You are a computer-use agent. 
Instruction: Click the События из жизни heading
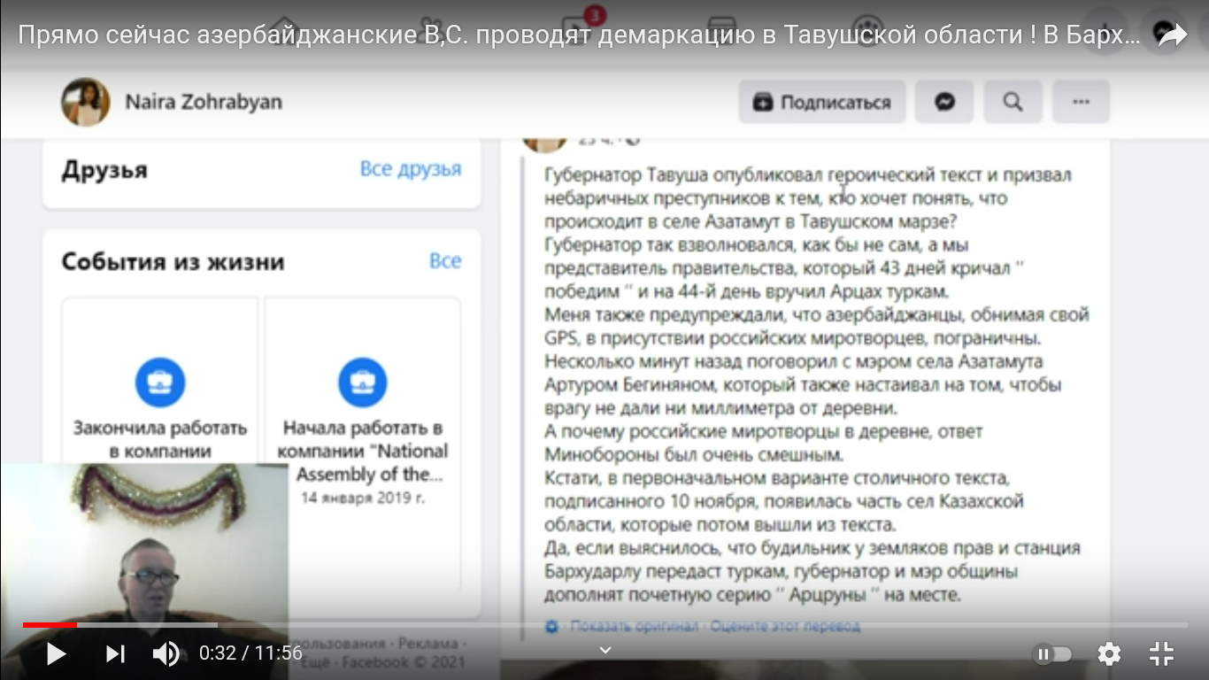[173, 262]
